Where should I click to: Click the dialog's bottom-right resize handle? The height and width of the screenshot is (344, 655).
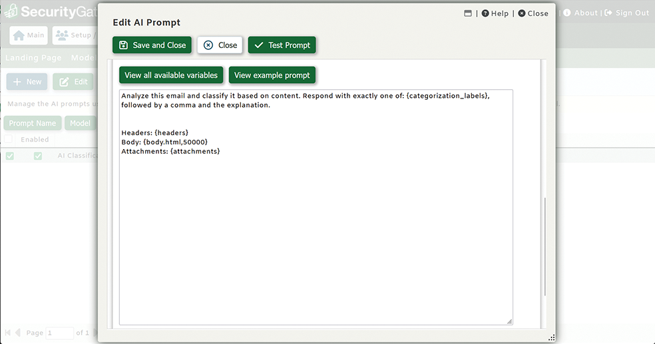coord(551,338)
